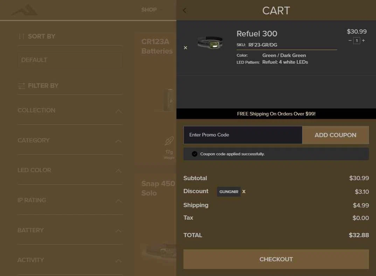Click the GUNGNIR discount tag
Viewport: 376px width, 276px height.
coord(229,192)
